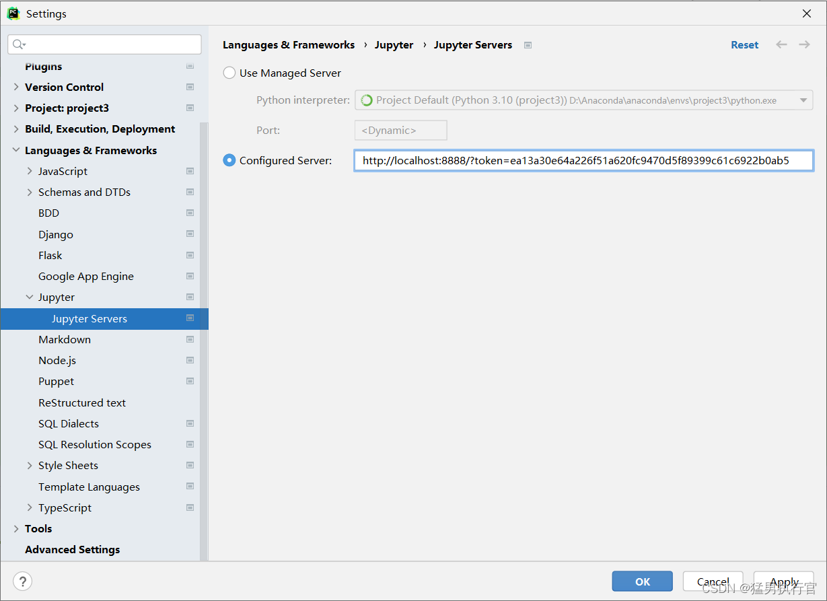827x601 pixels.
Task: Click the Port Dynamic field
Action: [x=401, y=130]
